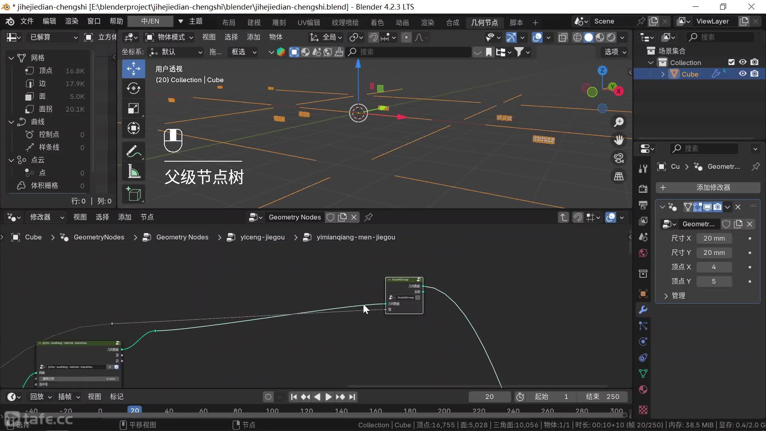Screen dimensions: 766x431
Task: Click the 添加修改器 button
Action: tap(708, 188)
